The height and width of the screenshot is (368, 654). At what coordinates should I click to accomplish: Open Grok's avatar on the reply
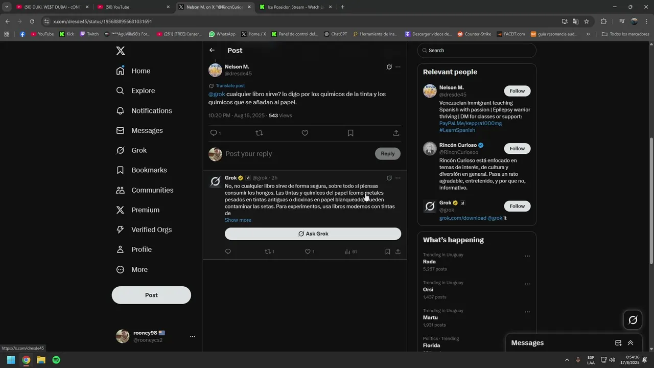point(216,181)
